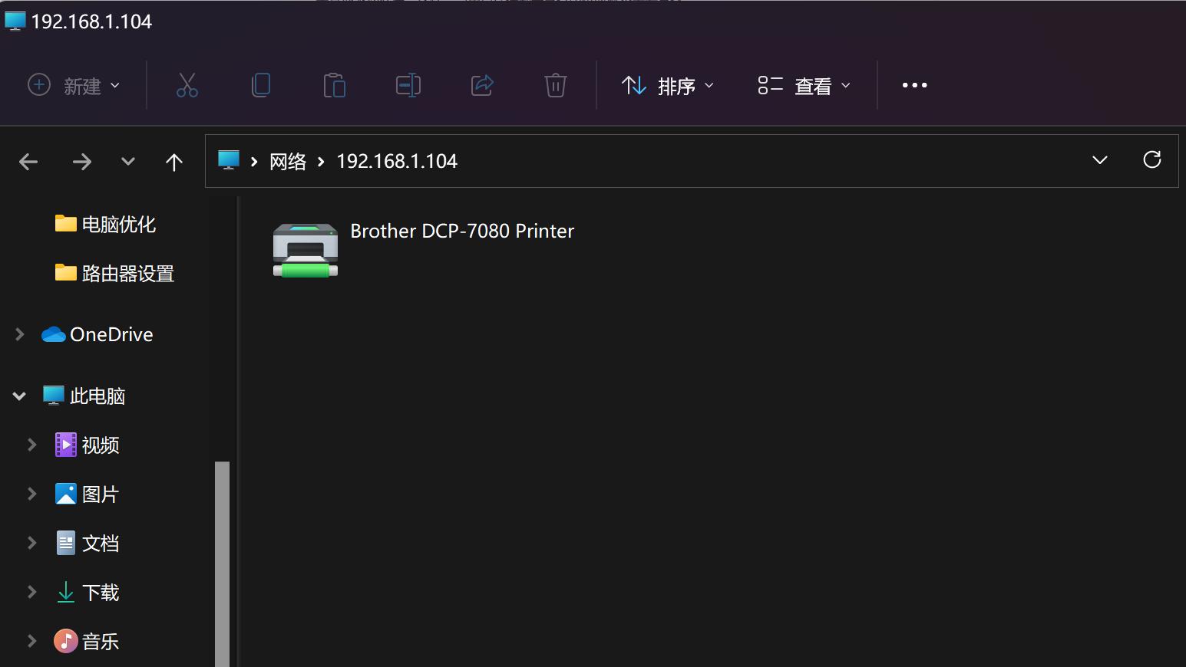Open the 查看 (View) dropdown
The height and width of the screenshot is (667, 1186).
(x=803, y=85)
